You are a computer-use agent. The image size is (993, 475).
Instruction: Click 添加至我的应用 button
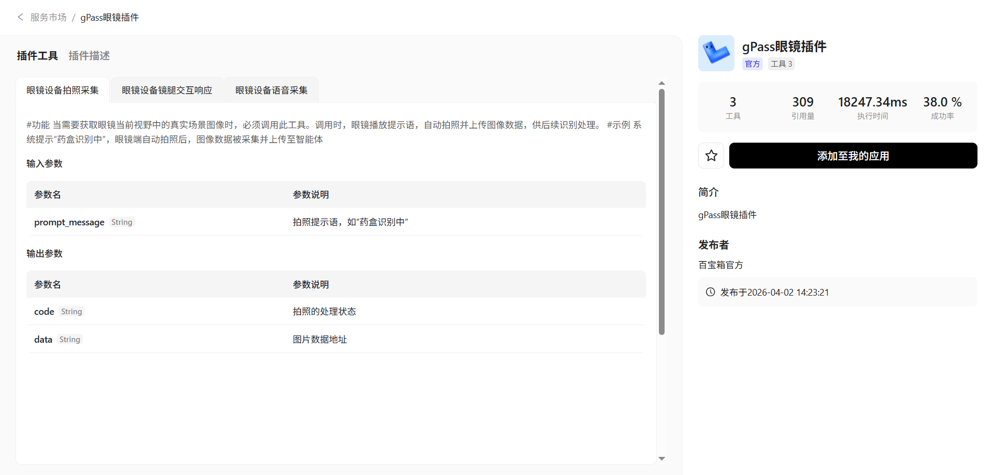(853, 156)
